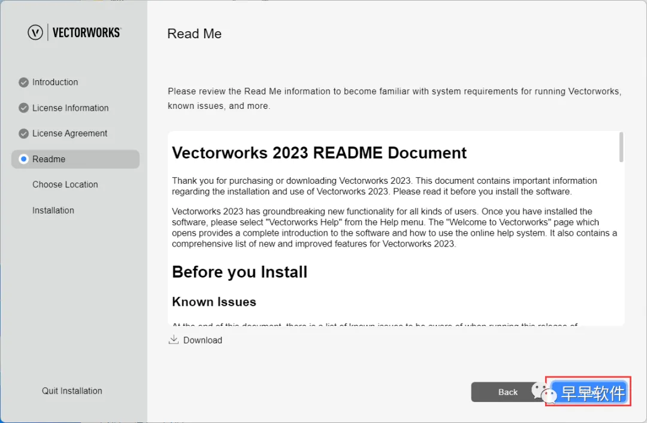Click the Introduction step checkmark icon
The width and height of the screenshot is (647, 423).
(23, 82)
